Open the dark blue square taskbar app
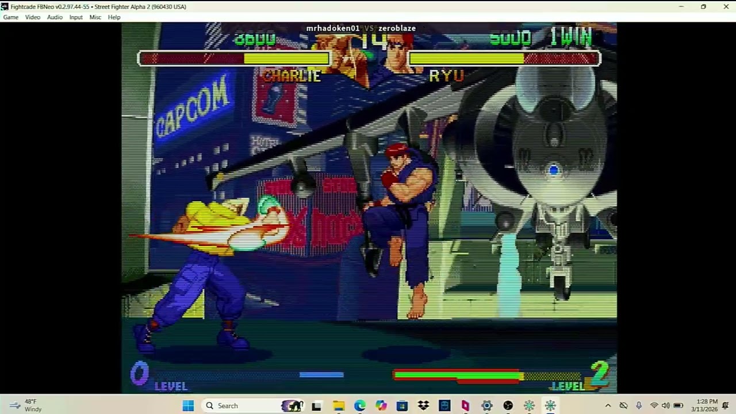This screenshot has height=414, width=736. point(444,406)
